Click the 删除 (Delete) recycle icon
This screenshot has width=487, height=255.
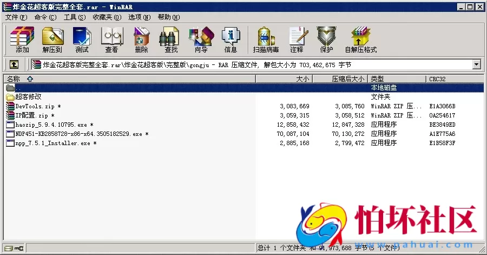141,40
